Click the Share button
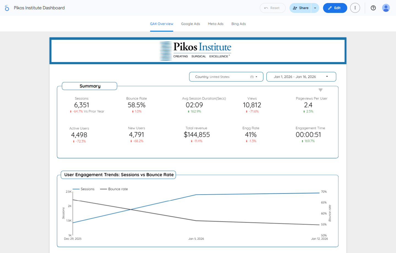The width and height of the screenshot is (396, 253). pyautogui.click(x=300, y=8)
